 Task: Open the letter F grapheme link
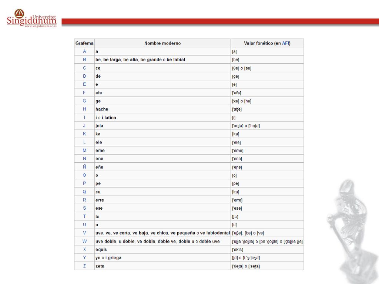(84, 93)
